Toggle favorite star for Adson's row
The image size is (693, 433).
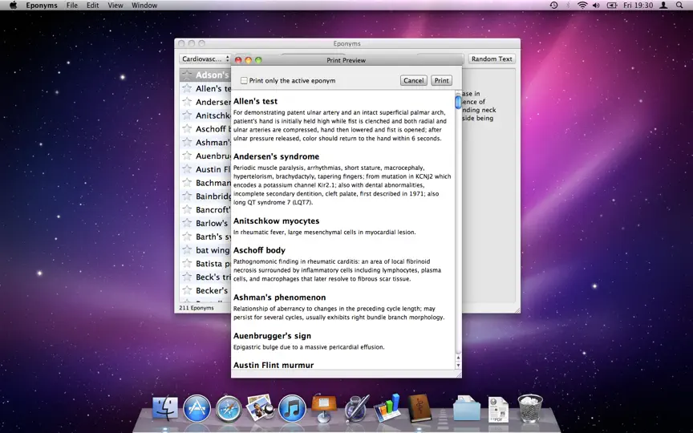pos(188,75)
